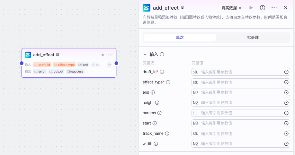295x155 pixels.
Task: Click plugin badge icon beside node title add_effect
Action: 58,55
